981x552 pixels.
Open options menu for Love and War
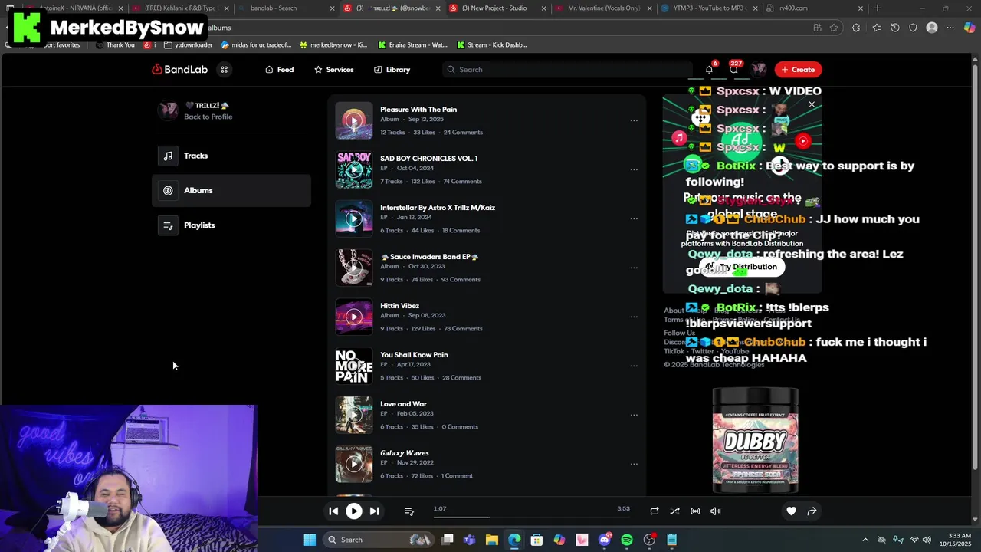pyautogui.click(x=634, y=415)
